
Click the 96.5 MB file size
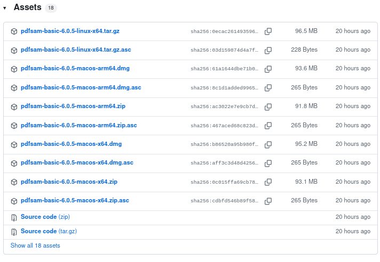tap(306, 31)
